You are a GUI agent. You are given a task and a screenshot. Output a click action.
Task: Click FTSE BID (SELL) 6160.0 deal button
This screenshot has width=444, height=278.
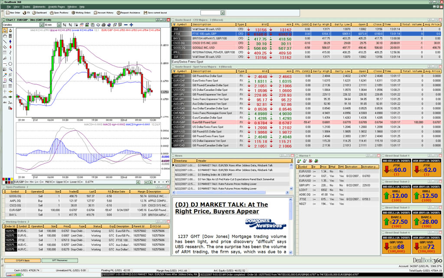(396, 168)
